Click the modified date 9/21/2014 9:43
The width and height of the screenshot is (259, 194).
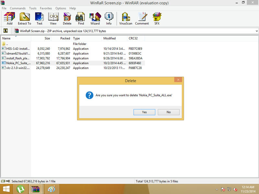pyautogui.click(x=115, y=53)
